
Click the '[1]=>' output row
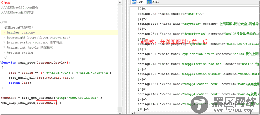coord(142,19)
